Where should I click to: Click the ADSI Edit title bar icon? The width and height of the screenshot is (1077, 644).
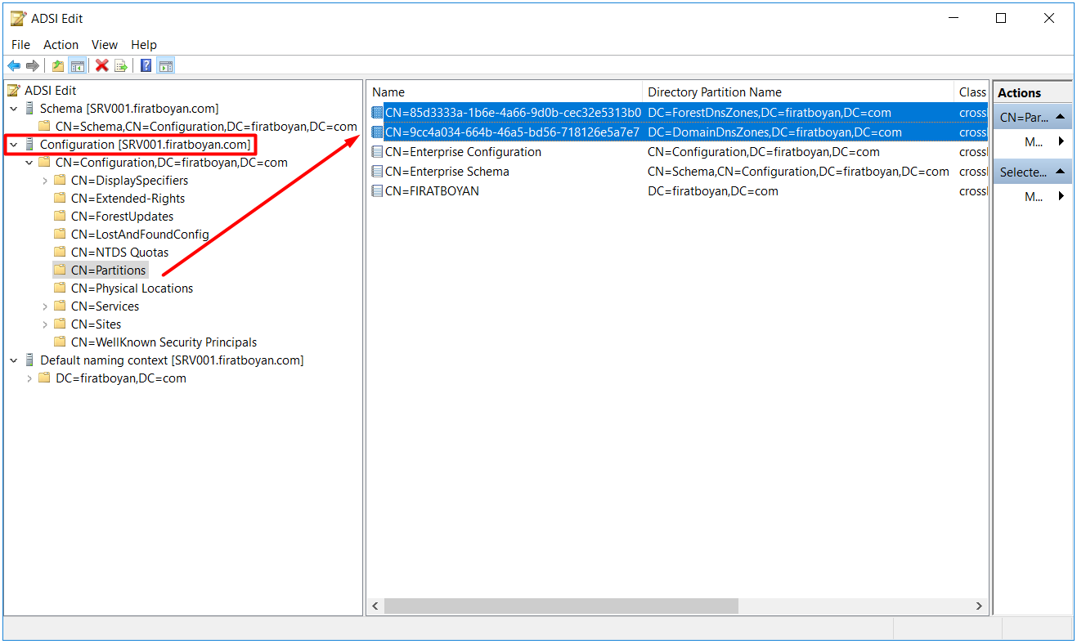[x=18, y=18]
